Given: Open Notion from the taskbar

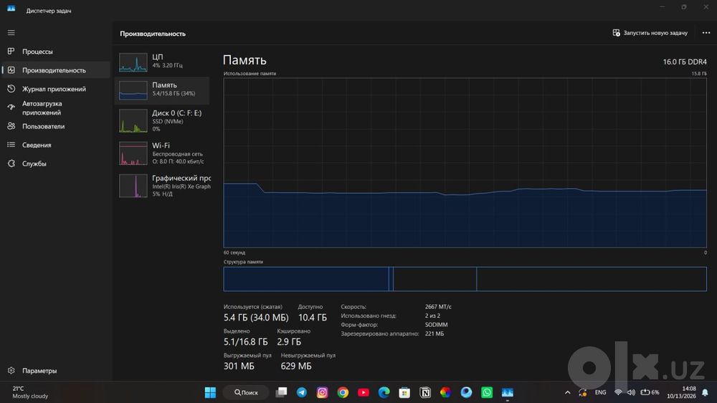Looking at the screenshot, I should coord(425,392).
